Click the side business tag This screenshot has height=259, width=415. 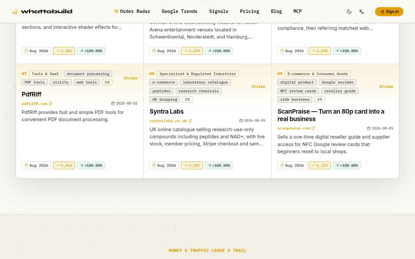click(295, 99)
